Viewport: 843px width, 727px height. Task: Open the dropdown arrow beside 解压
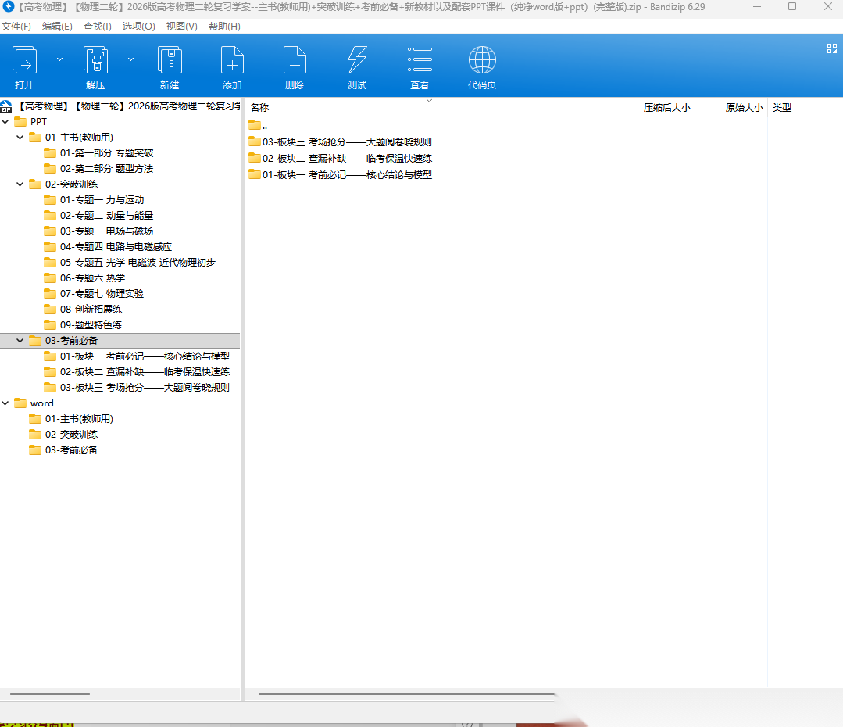(130, 59)
